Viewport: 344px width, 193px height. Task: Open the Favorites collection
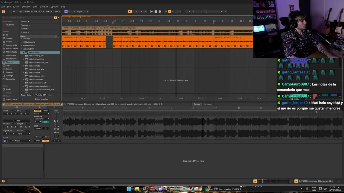[x=10, y=25]
